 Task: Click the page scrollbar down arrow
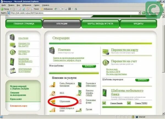point(163,114)
